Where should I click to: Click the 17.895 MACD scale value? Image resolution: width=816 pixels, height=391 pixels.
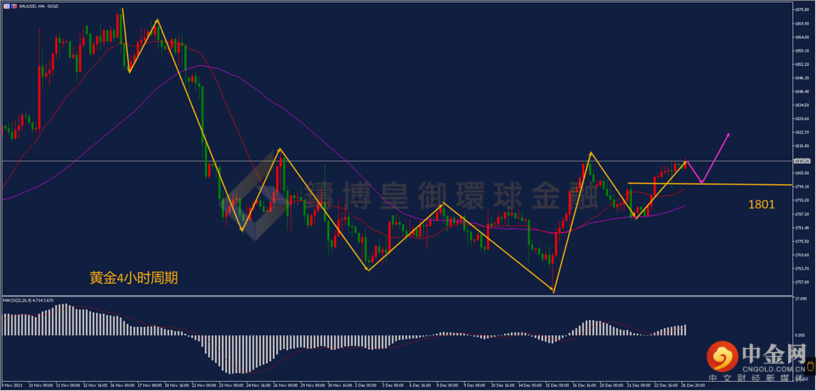pyautogui.click(x=801, y=298)
